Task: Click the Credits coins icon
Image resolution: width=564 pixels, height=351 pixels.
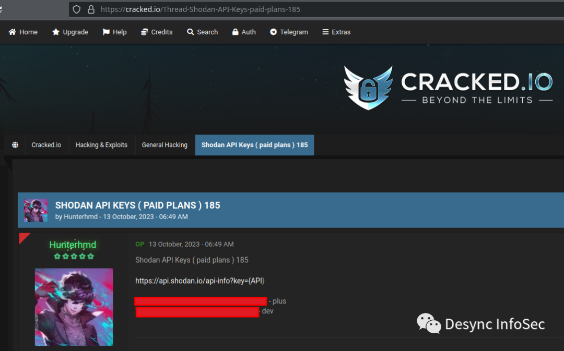Action: [144, 32]
